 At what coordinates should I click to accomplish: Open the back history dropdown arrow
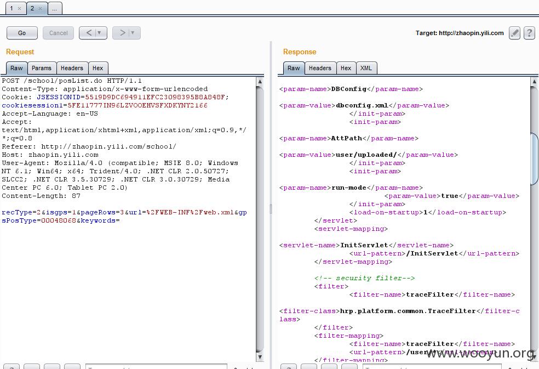(100, 33)
